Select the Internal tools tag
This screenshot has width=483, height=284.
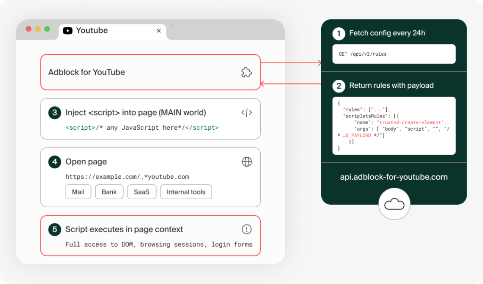click(x=186, y=192)
